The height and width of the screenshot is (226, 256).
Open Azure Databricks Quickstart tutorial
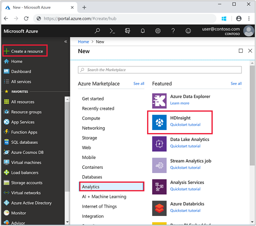(x=185, y=210)
